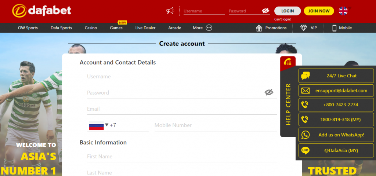Click the Mobile phone icon
This screenshot has width=376, height=176.
pos(334,28)
